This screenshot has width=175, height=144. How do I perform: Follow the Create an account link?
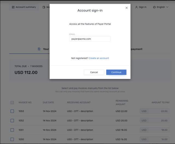[x=99, y=58]
